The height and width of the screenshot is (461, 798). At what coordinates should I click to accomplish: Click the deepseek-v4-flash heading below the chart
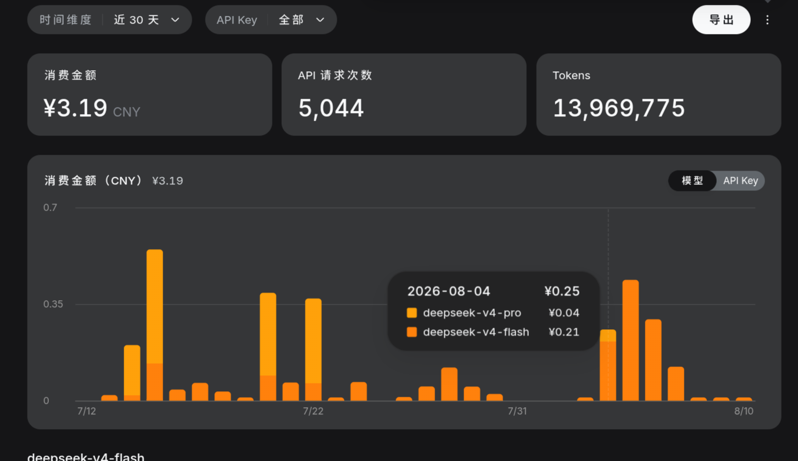click(86, 457)
